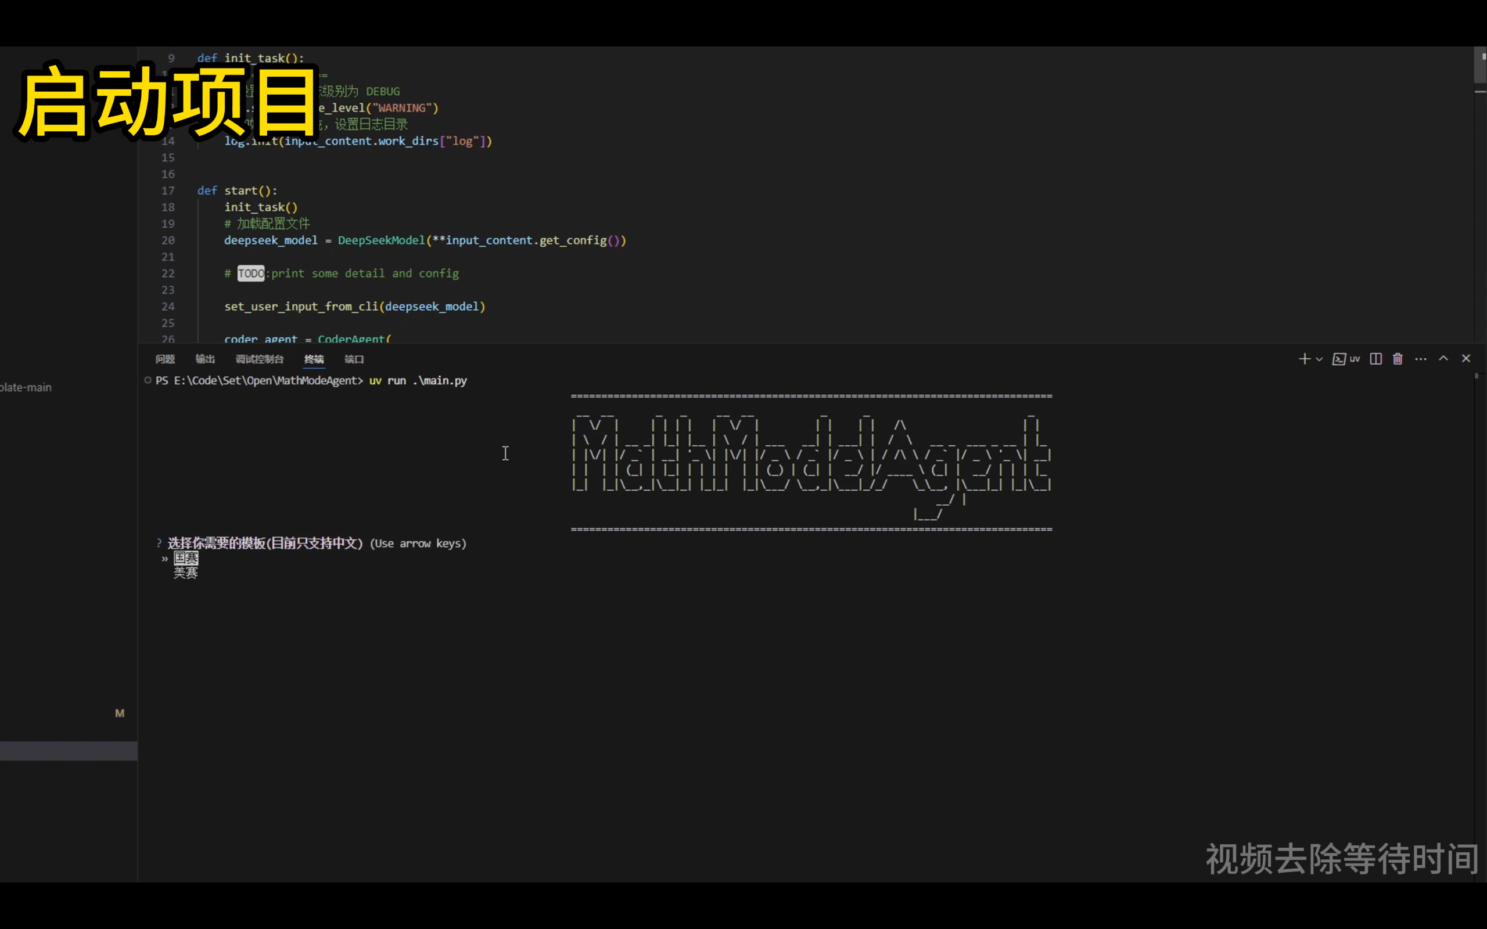Click the M badge in the left sidebar

(x=119, y=713)
